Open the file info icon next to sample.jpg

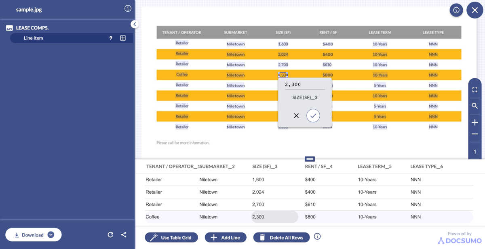click(128, 9)
